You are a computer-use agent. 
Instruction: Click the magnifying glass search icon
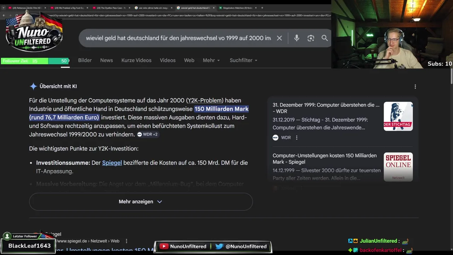pos(325,38)
